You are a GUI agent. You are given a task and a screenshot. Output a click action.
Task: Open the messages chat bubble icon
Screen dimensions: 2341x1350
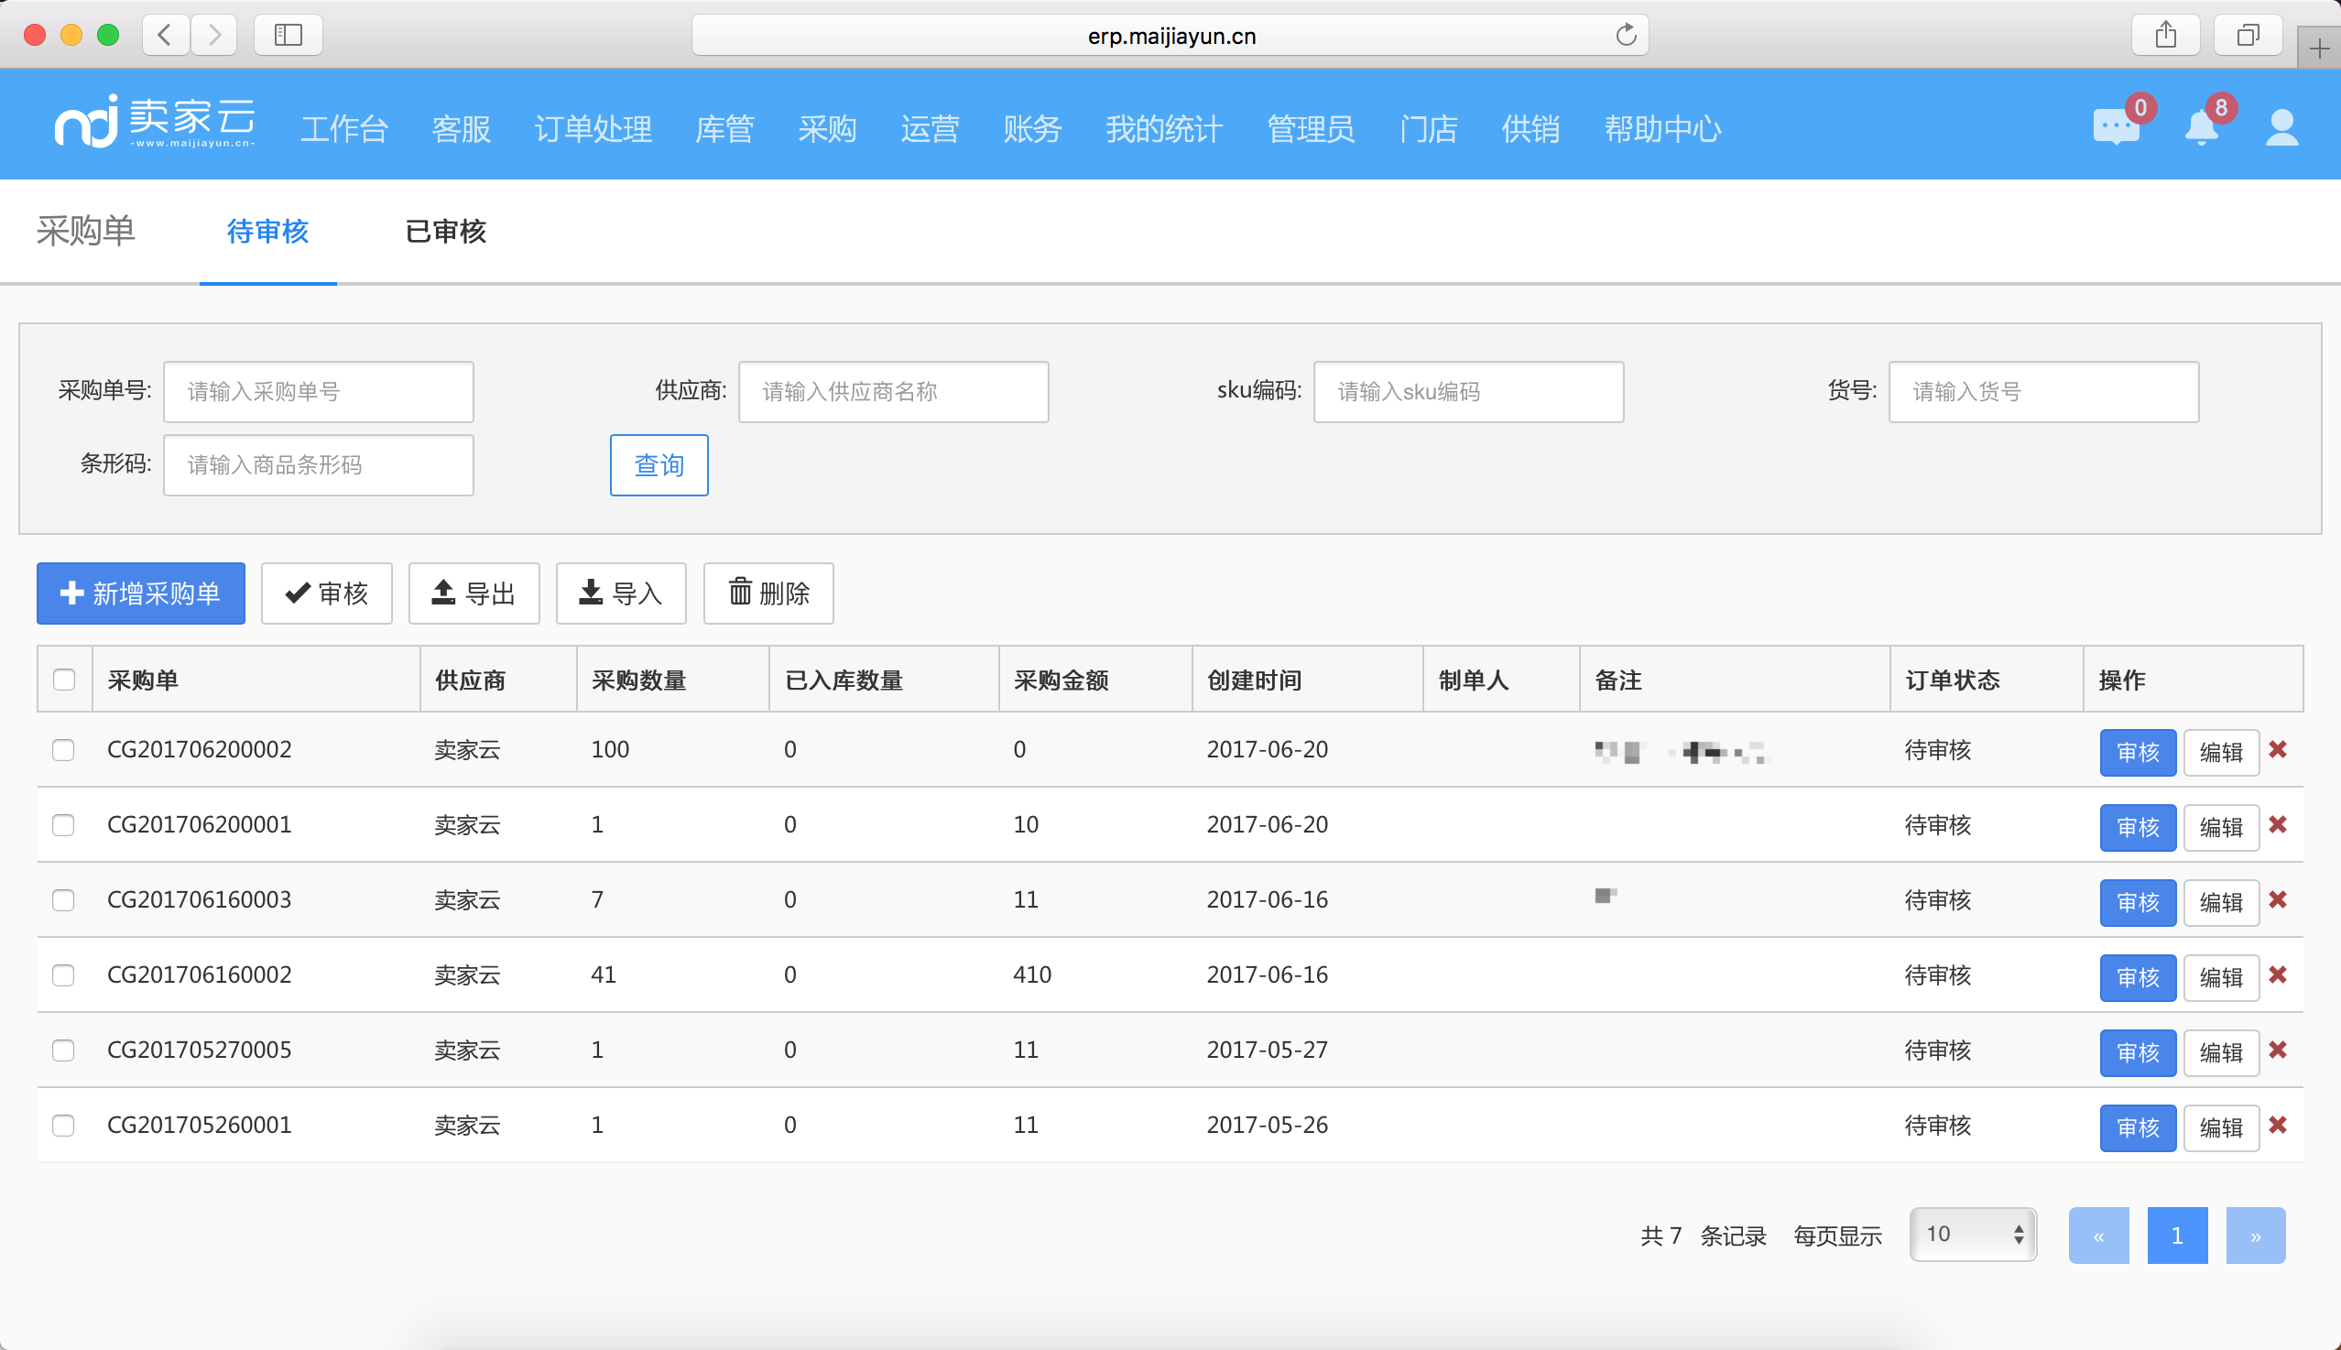click(2116, 127)
